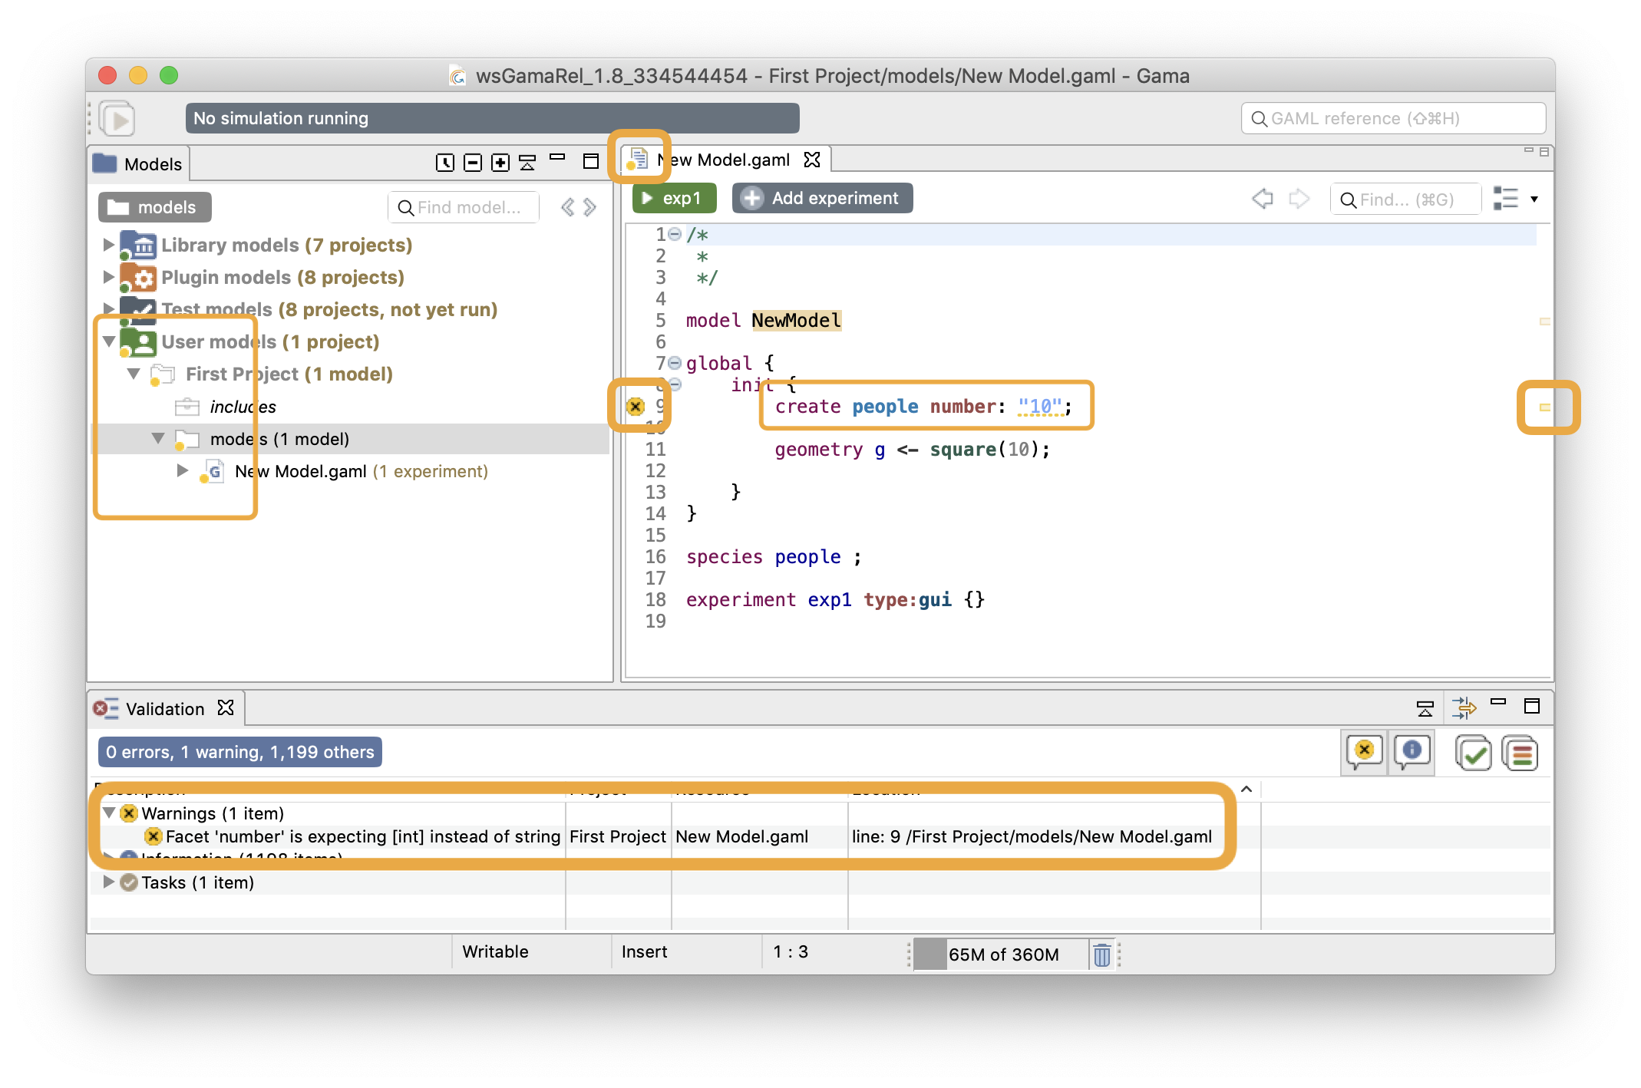Click the NewModel name on line 5
This screenshot has height=1088, width=1641.
point(796,320)
